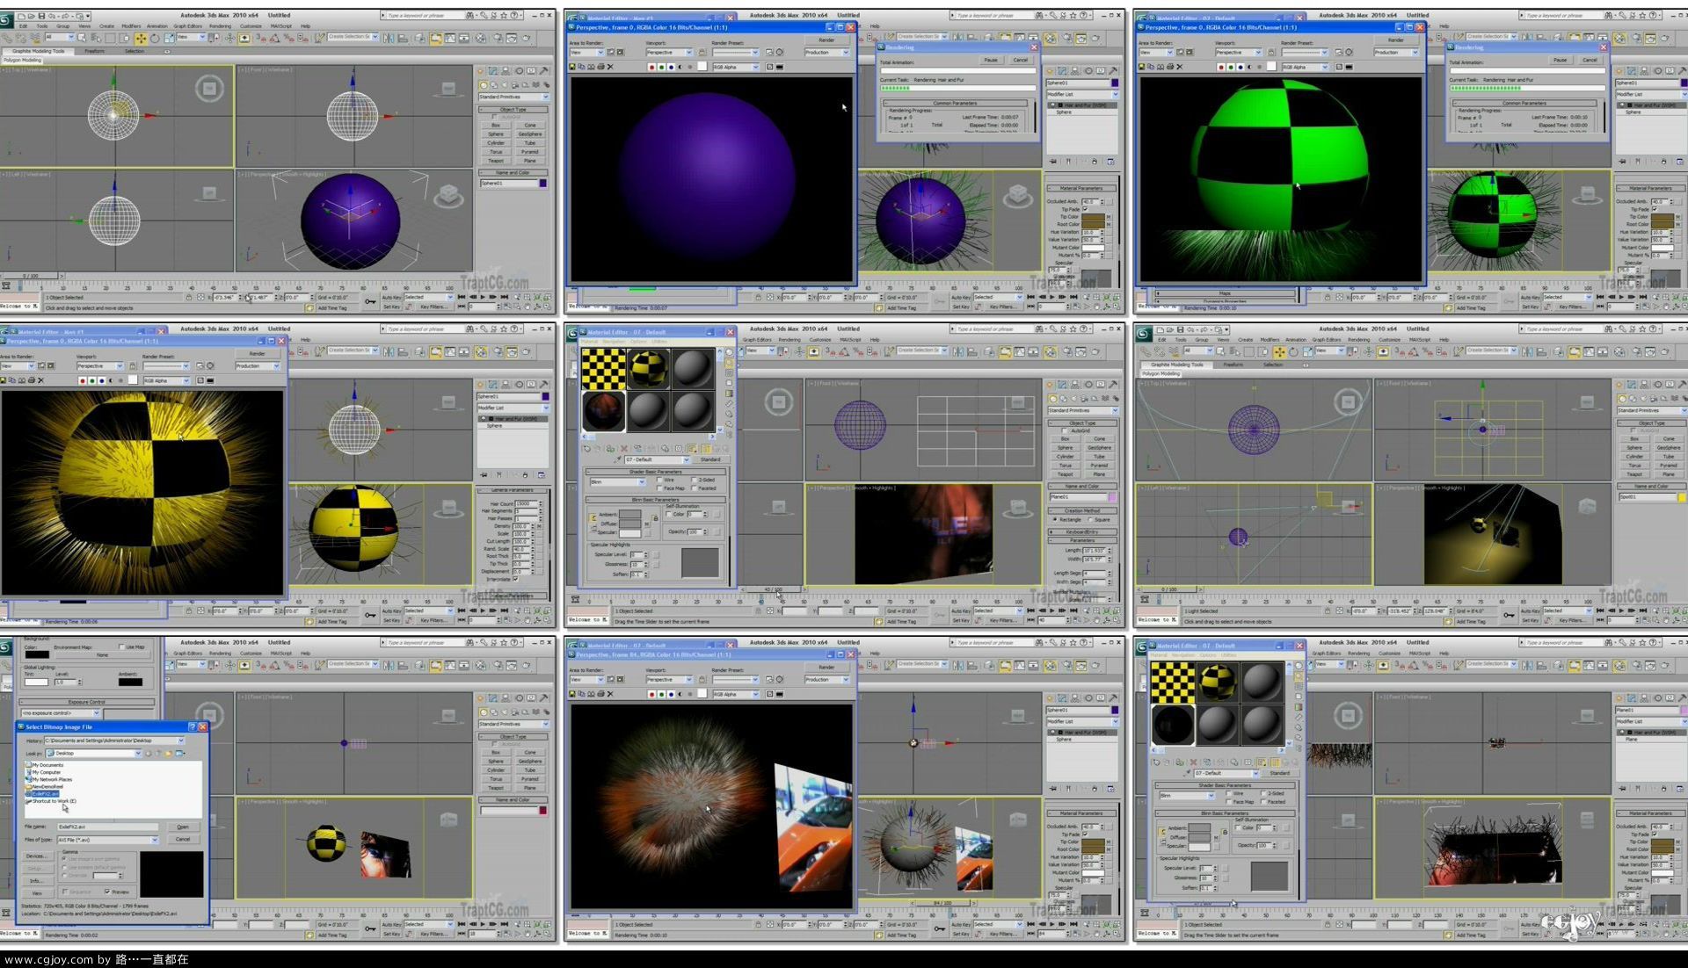Click Align tool in purple sphere Create-panel window
Screen dimensions: 1688x968
click(403, 39)
